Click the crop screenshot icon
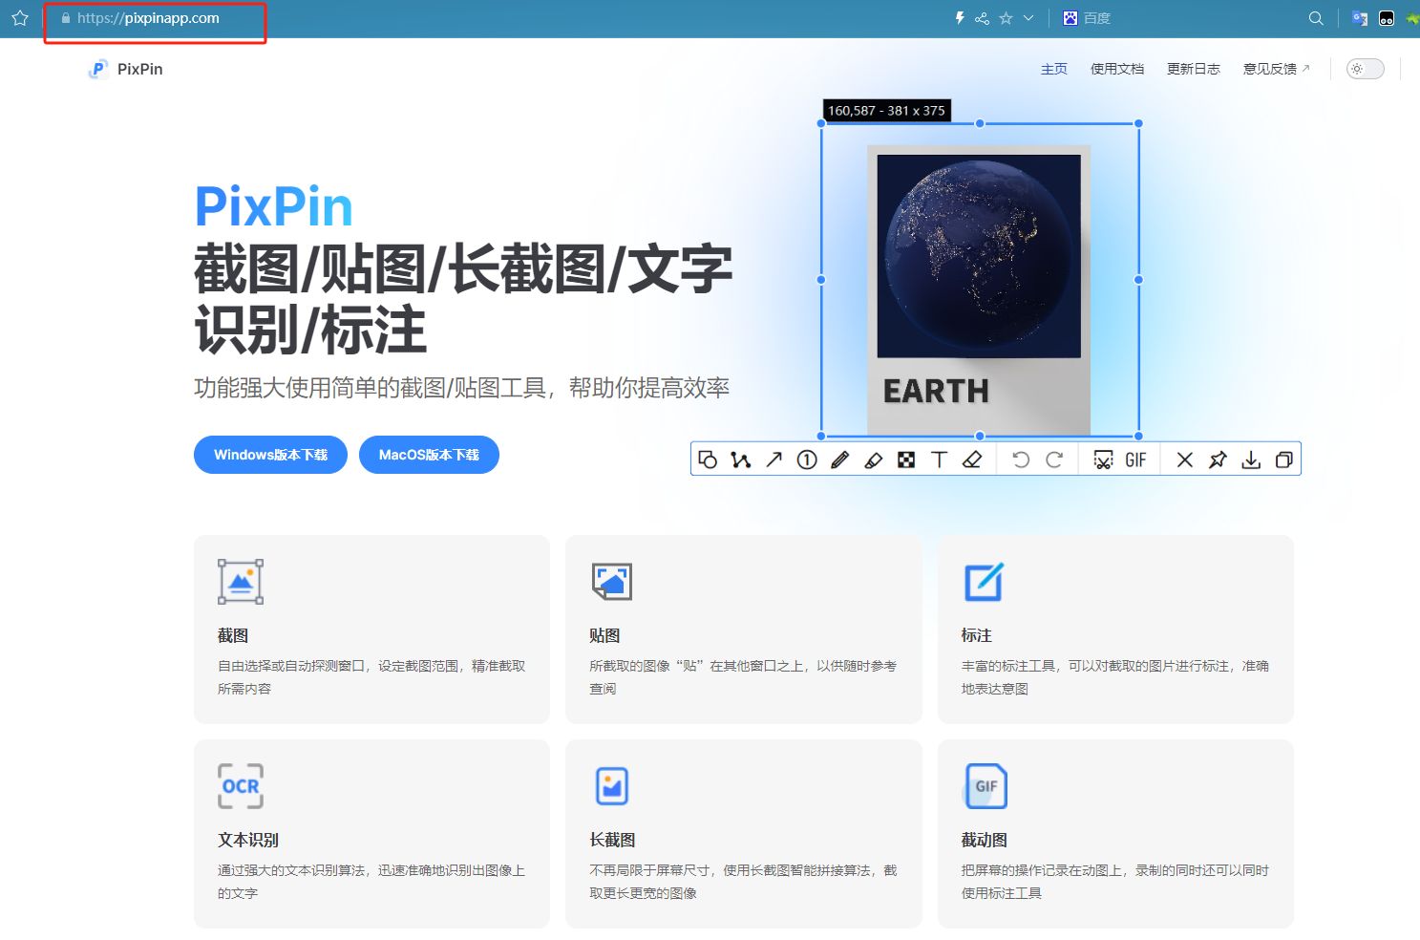Viewport: 1420px width, 940px height. 1103,459
